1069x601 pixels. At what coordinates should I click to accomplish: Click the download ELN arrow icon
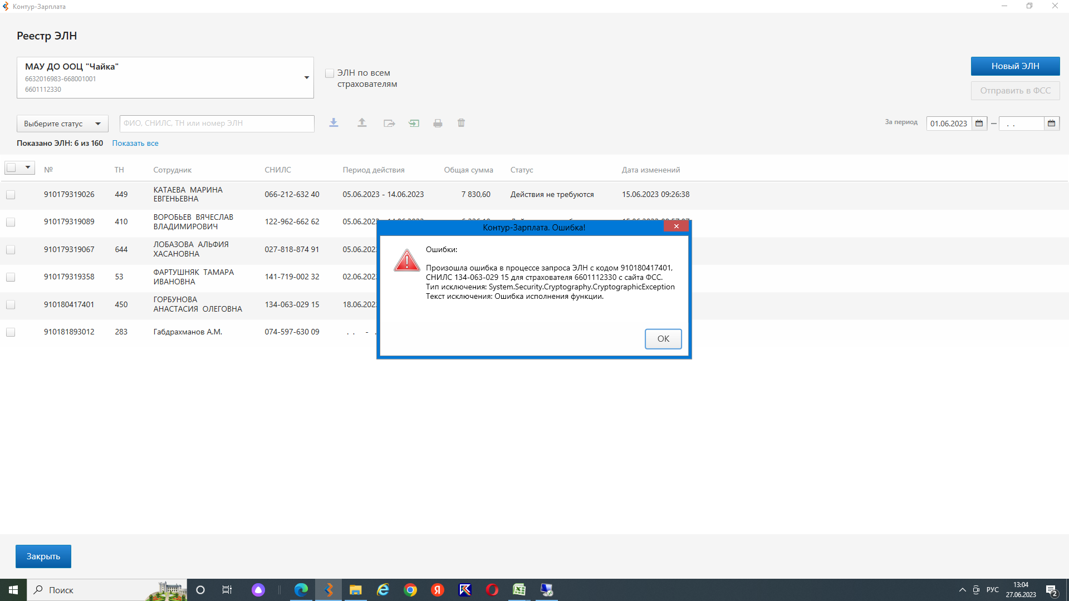[x=334, y=123]
